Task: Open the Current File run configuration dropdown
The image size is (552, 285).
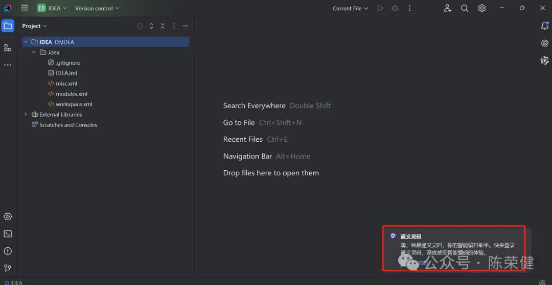Action: point(351,8)
